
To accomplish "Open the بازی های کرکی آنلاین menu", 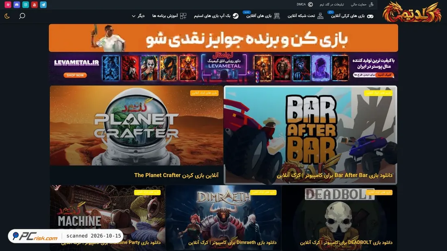I will coord(348,16).
